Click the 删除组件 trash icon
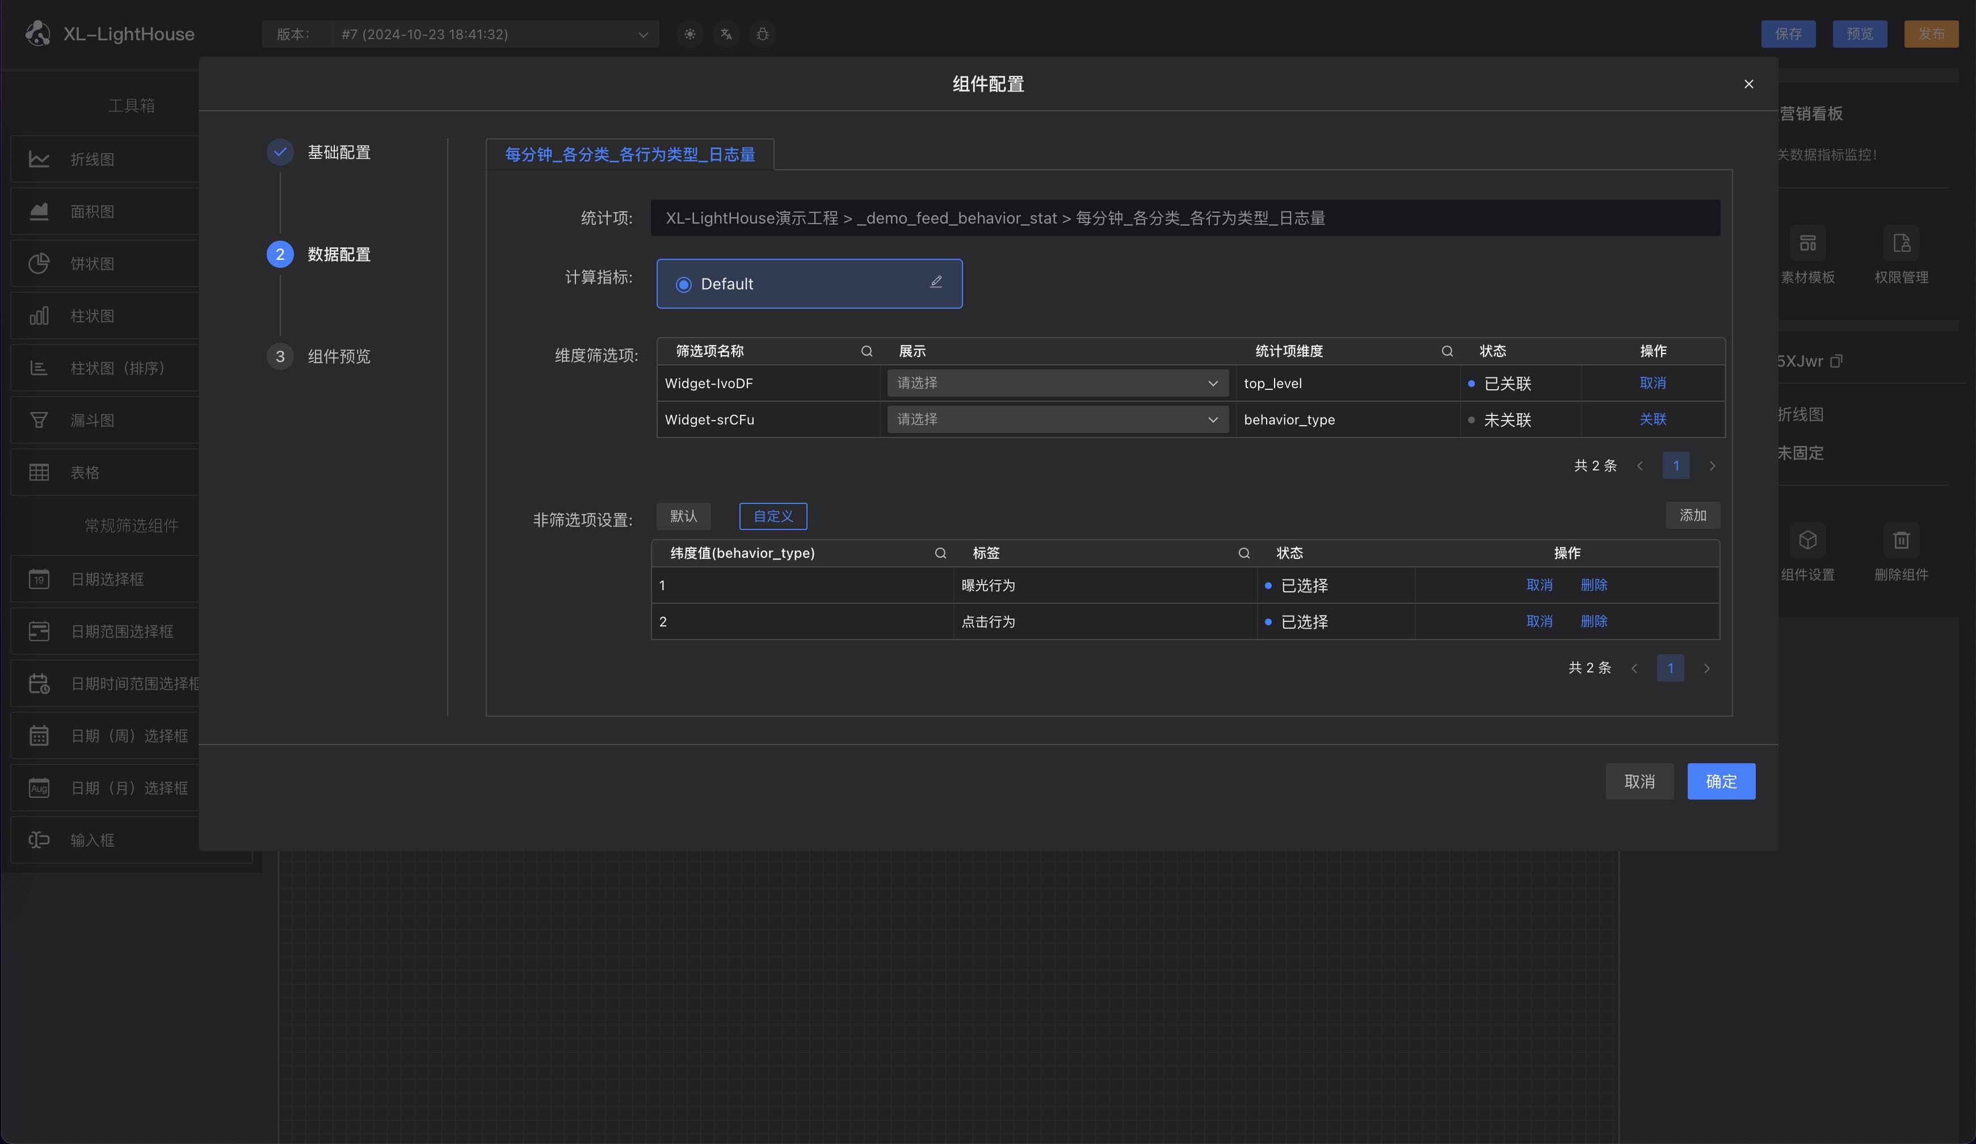 point(1902,540)
